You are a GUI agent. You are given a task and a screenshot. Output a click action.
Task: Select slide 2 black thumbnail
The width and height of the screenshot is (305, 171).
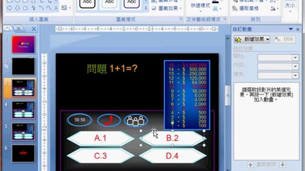(x=23, y=66)
